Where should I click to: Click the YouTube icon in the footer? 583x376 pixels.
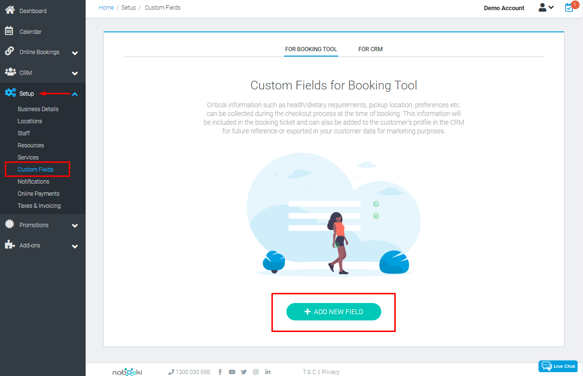tap(232, 372)
